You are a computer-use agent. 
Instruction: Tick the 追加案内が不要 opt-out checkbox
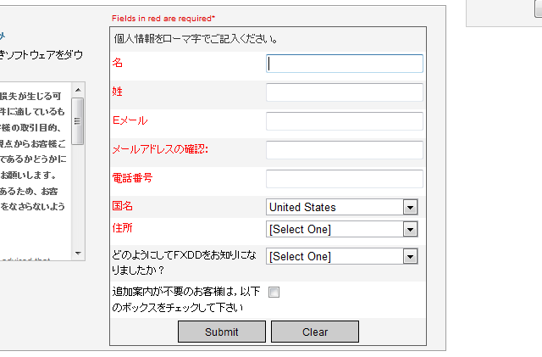[274, 293]
